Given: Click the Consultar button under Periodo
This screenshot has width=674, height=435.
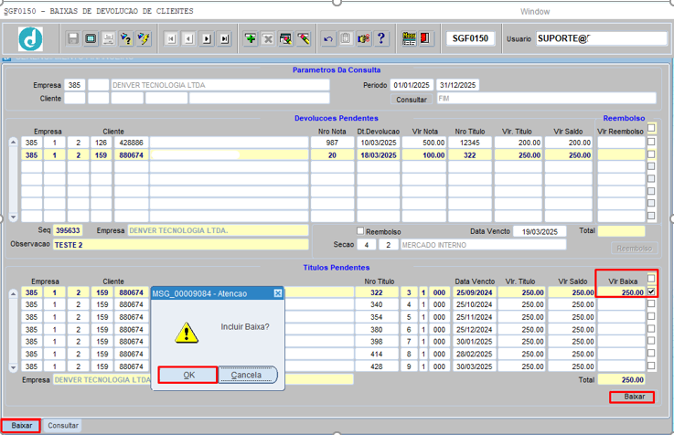Looking at the screenshot, I should 411,99.
